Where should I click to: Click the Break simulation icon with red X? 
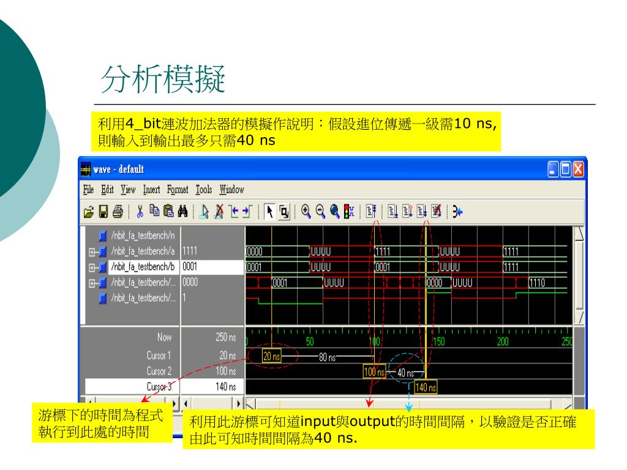click(x=436, y=211)
